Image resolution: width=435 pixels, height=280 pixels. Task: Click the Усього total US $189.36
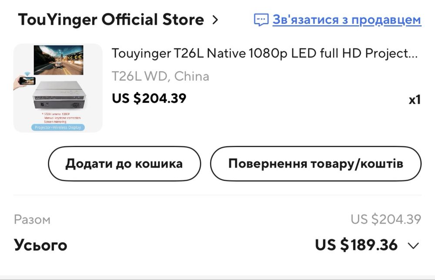coord(356,245)
